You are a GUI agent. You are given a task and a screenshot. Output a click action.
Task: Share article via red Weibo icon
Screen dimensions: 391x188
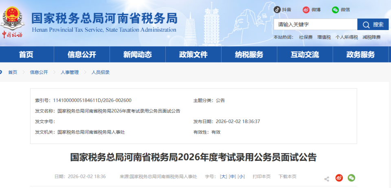(x=339, y=178)
